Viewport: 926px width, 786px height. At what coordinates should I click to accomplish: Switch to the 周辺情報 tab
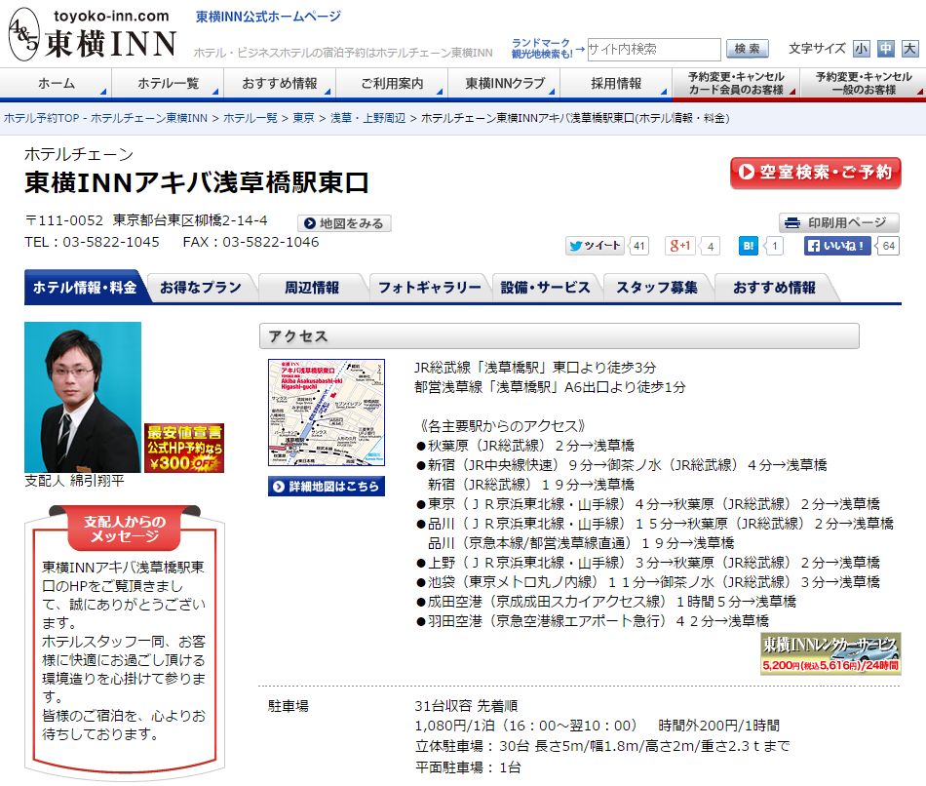pyautogui.click(x=312, y=288)
